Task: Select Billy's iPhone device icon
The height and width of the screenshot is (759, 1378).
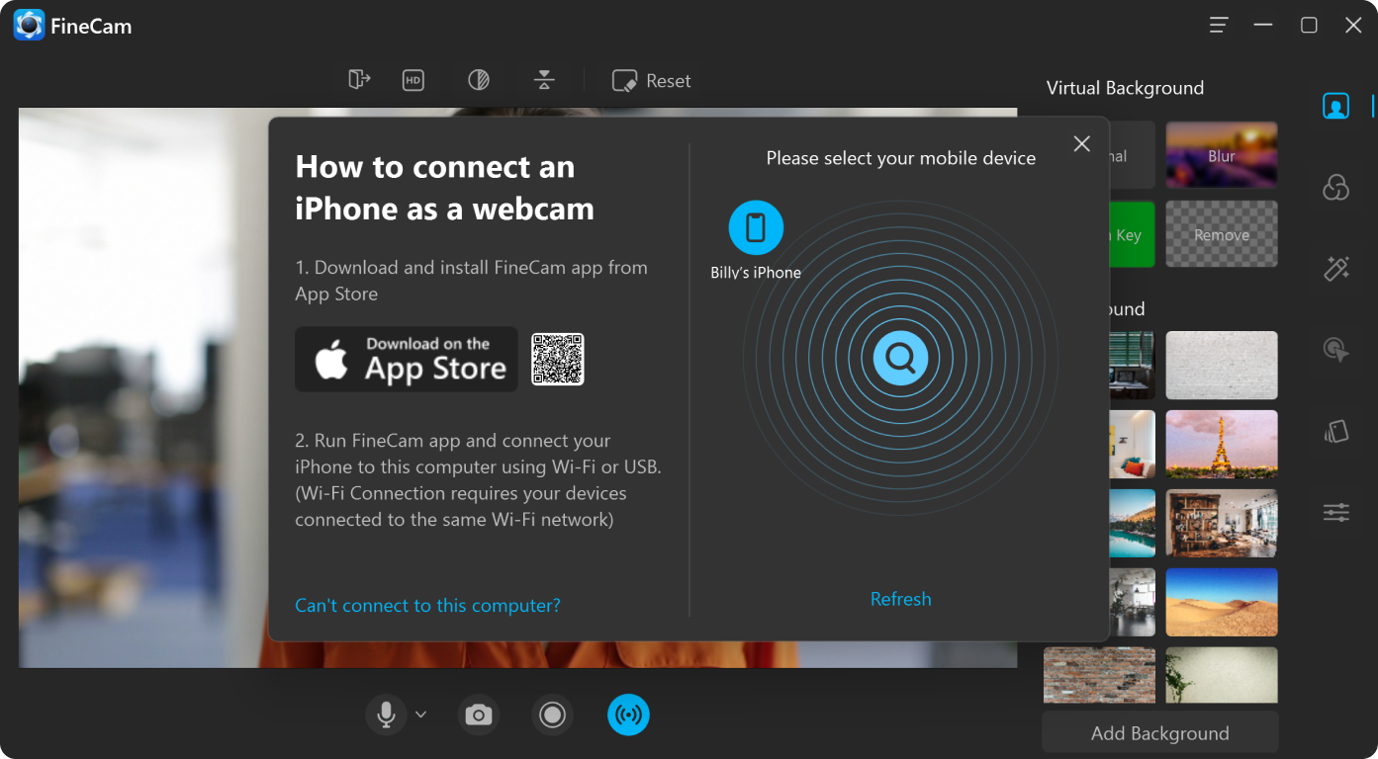Action: click(x=756, y=228)
